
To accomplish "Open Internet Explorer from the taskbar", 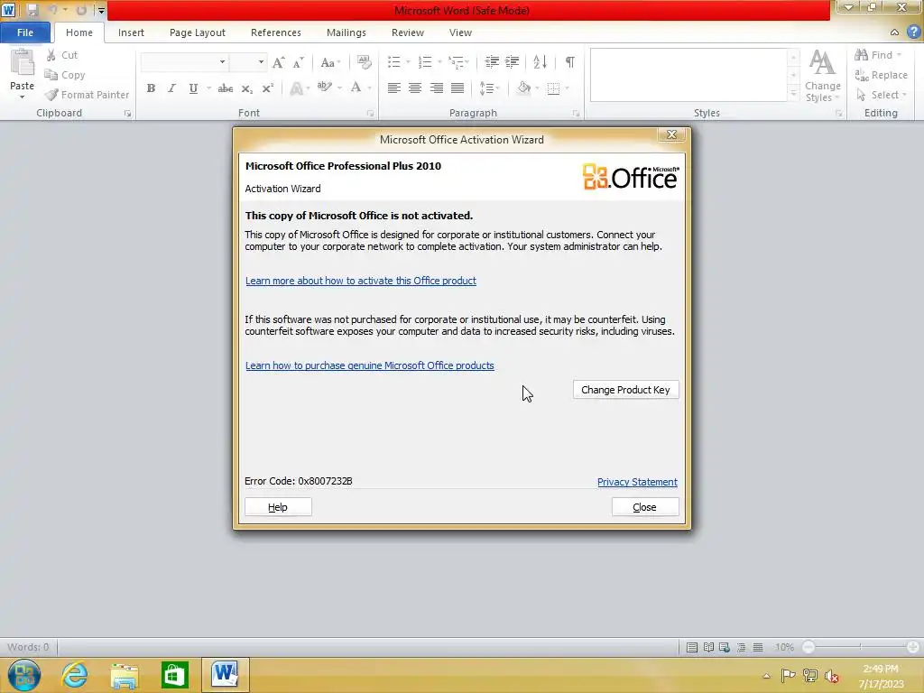I will pos(74,675).
